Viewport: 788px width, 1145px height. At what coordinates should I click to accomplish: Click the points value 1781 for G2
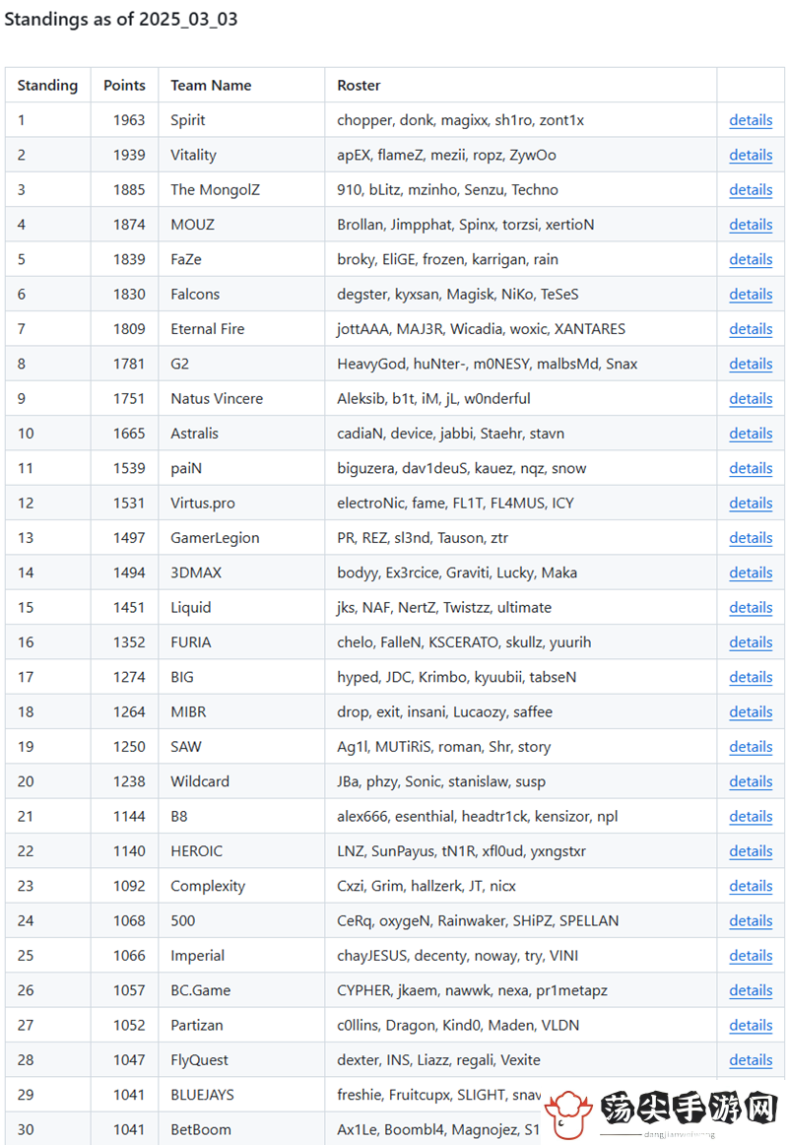[x=129, y=364]
